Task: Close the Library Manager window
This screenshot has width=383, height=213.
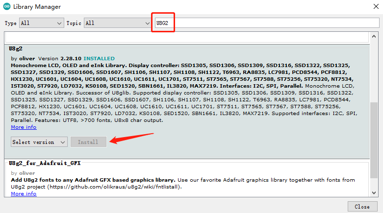Action: point(376,6)
